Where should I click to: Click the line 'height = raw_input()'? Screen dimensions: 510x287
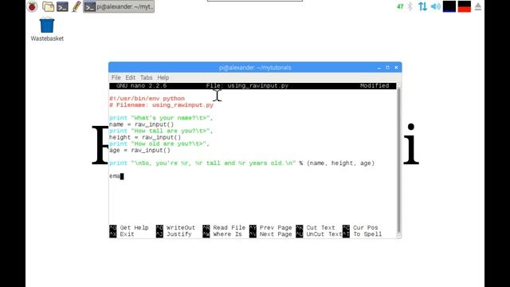(x=145, y=137)
